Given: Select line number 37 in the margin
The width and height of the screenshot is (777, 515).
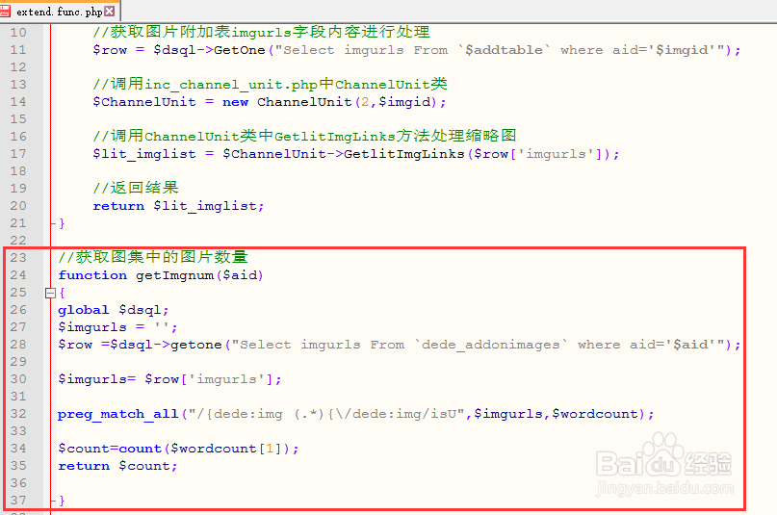Looking at the screenshot, I should pos(18,501).
